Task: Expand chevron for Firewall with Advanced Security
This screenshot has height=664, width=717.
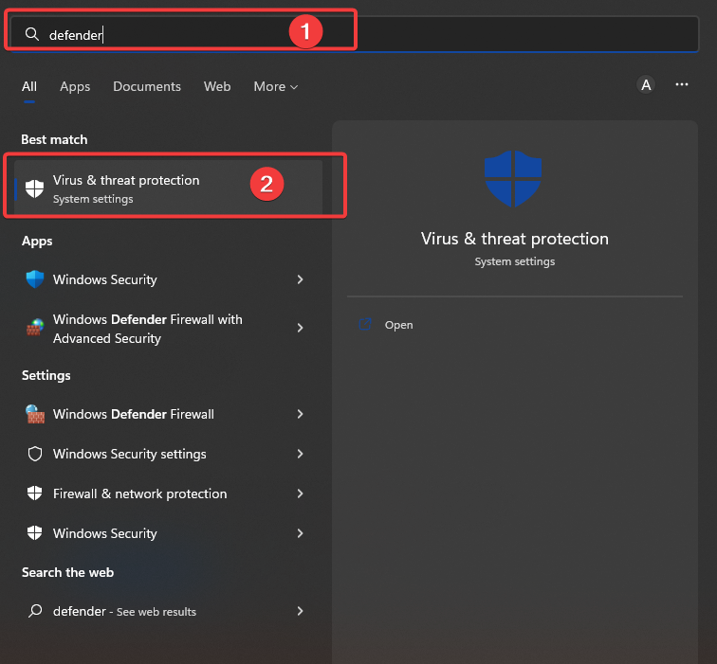Action: tap(300, 328)
